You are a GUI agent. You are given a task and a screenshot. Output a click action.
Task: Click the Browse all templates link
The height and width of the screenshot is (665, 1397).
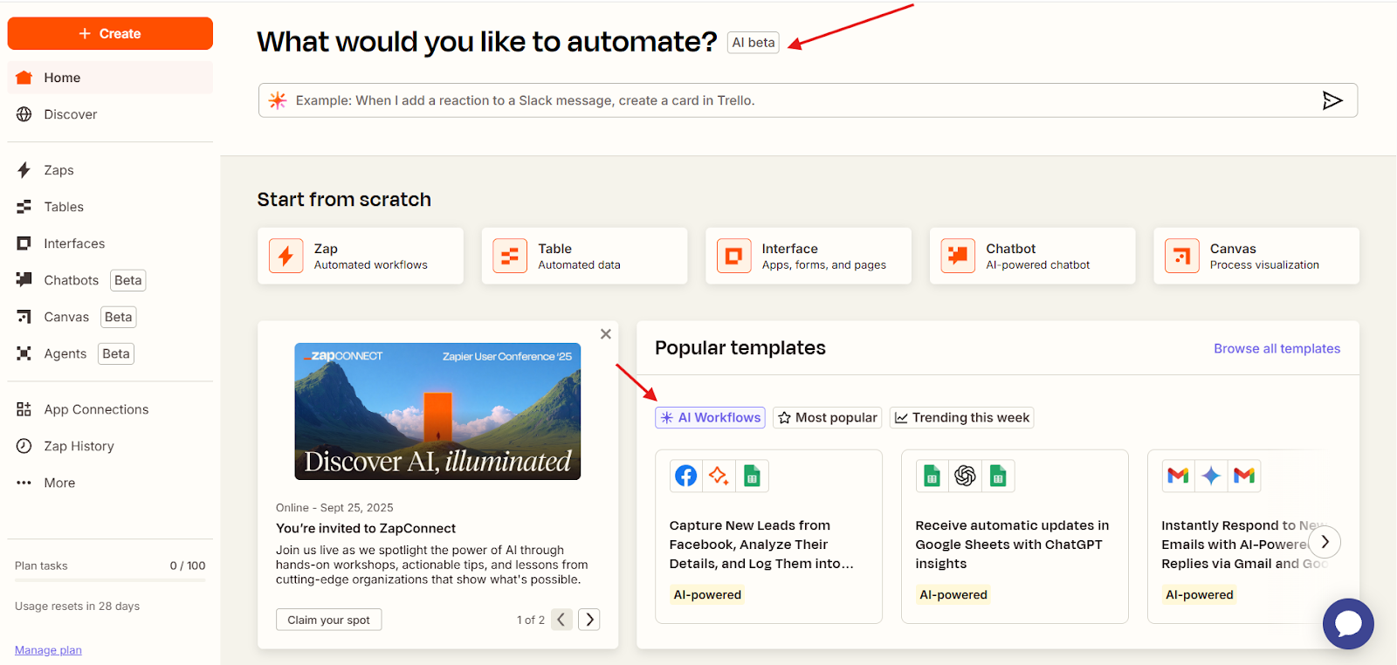[1277, 348]
